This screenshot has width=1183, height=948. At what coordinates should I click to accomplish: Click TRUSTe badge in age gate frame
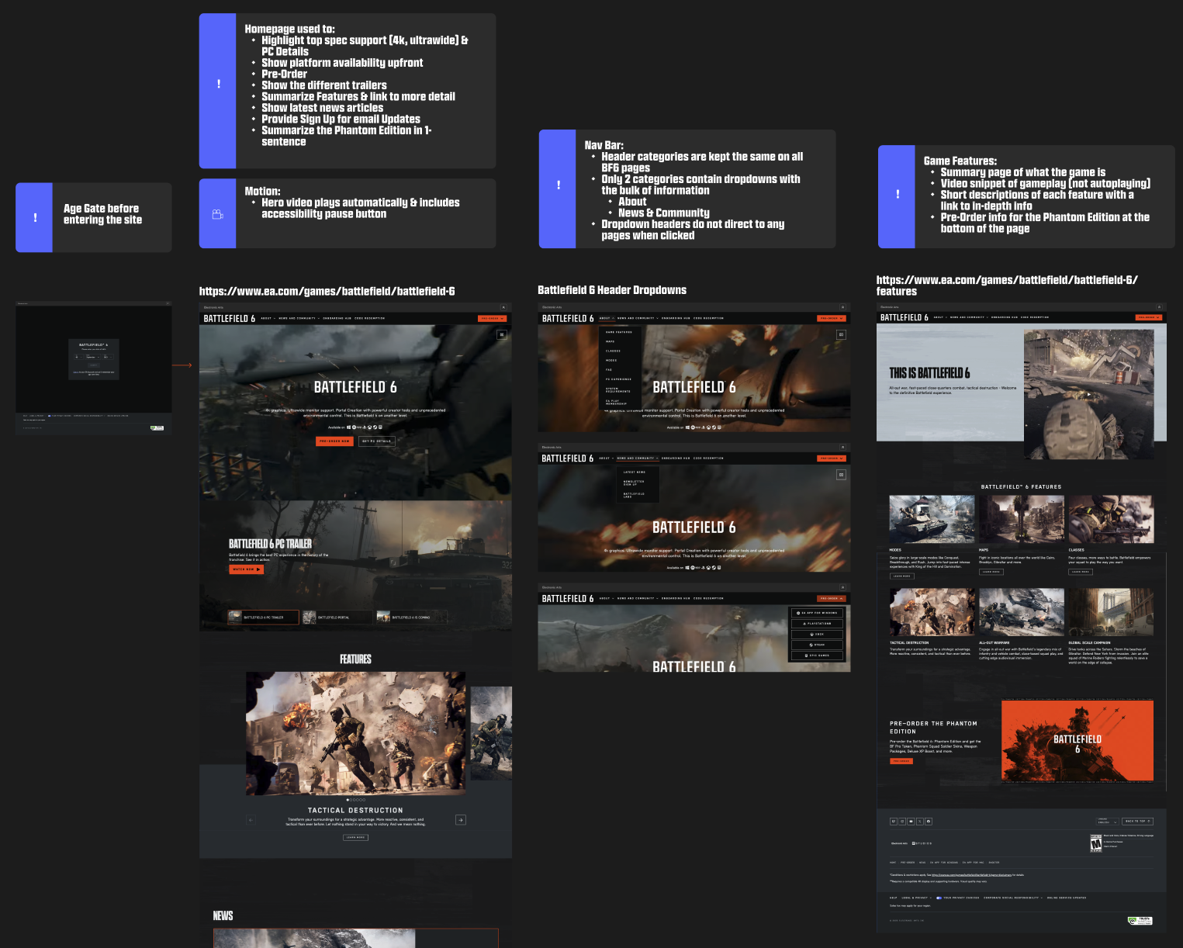(x=157, y=427)
